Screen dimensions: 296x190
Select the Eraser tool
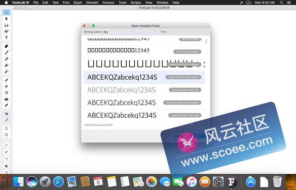point(6,46)
